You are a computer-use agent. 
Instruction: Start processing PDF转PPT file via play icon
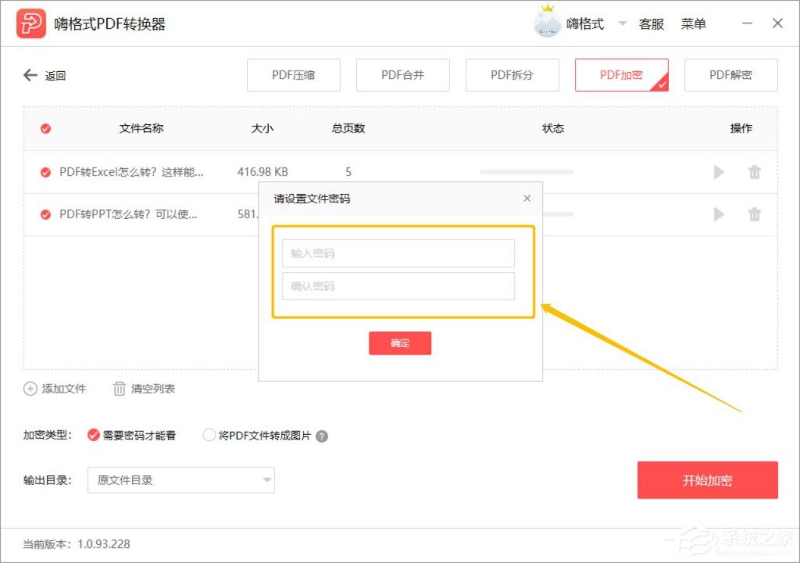(718, 214)
